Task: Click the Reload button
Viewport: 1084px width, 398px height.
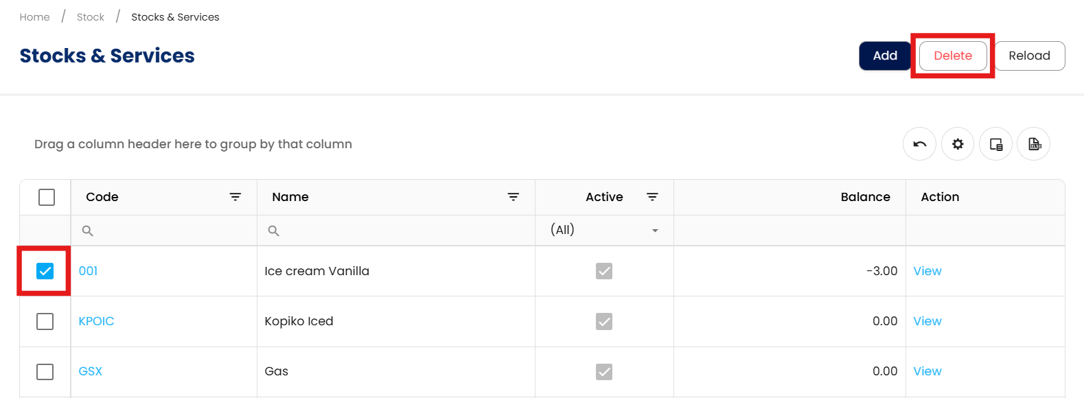Action: point(1029,56)
